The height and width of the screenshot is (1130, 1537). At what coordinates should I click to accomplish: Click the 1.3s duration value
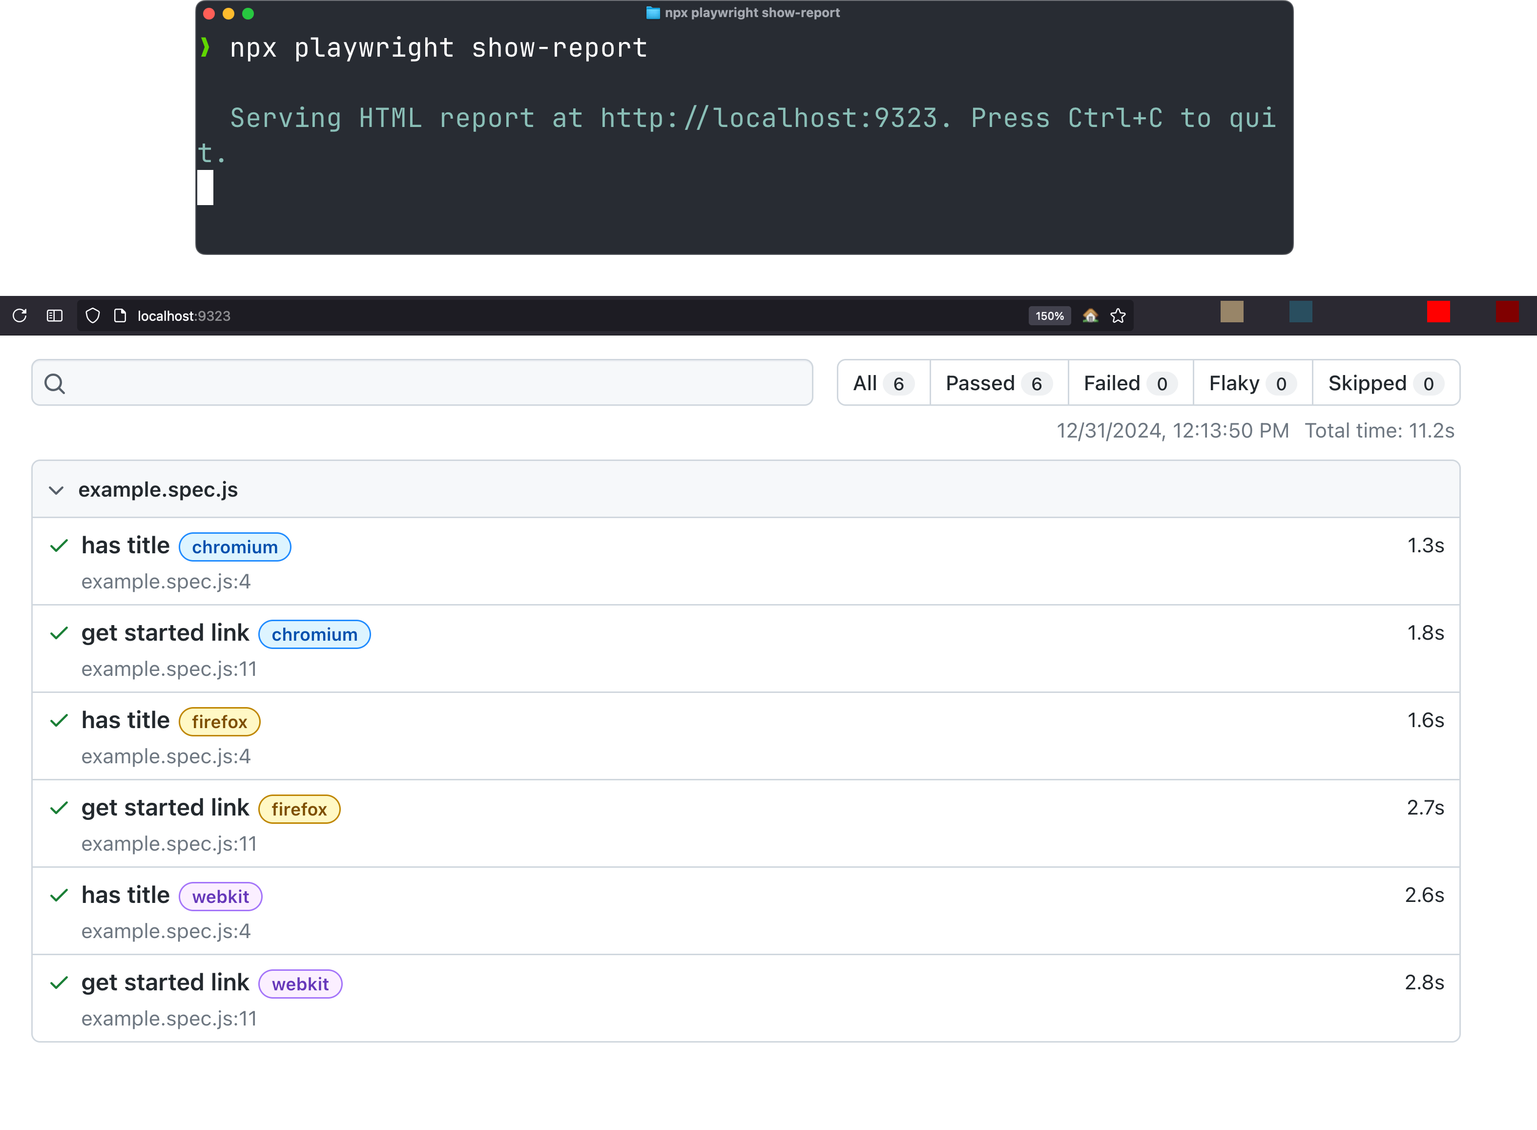pos(1426,545)
